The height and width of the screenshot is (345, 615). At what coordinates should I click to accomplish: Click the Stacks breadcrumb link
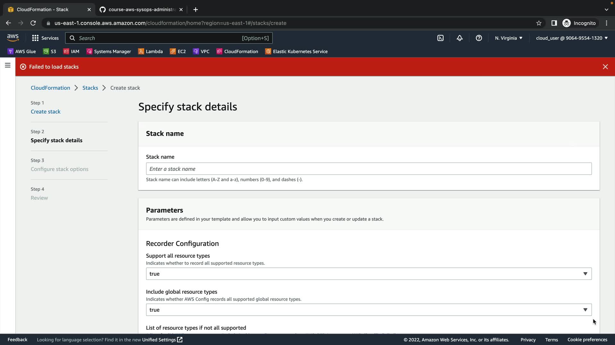tap(90, 88)
